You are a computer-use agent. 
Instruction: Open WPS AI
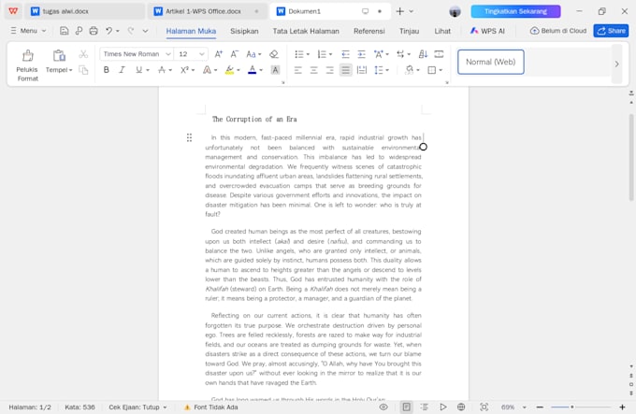point(487,31)
